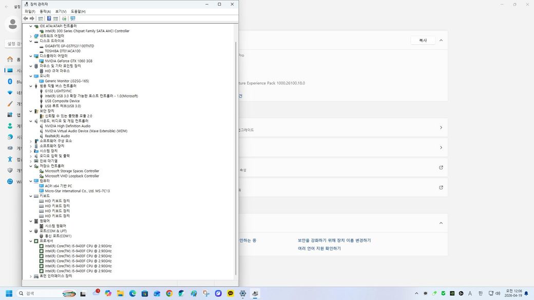Collapse the 프로세서 category

(x=30, y=241)
